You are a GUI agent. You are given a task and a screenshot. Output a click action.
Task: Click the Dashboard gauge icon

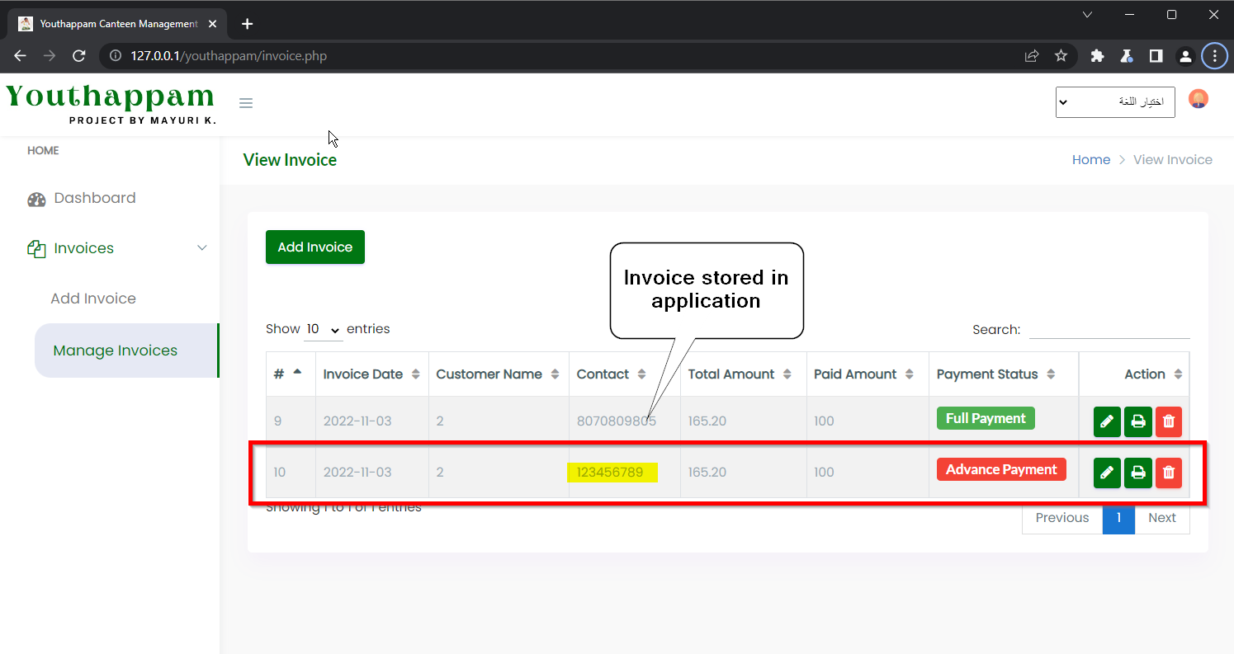tap(36, 199)
